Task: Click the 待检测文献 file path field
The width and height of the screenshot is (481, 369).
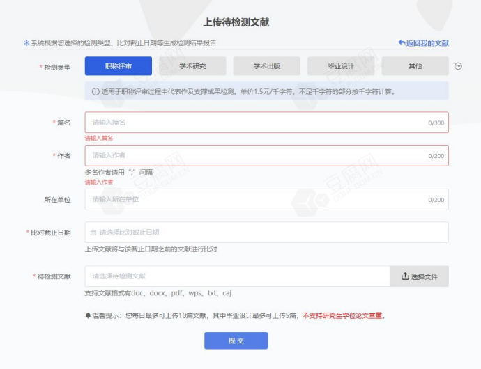Action: [x=237, y=276]
